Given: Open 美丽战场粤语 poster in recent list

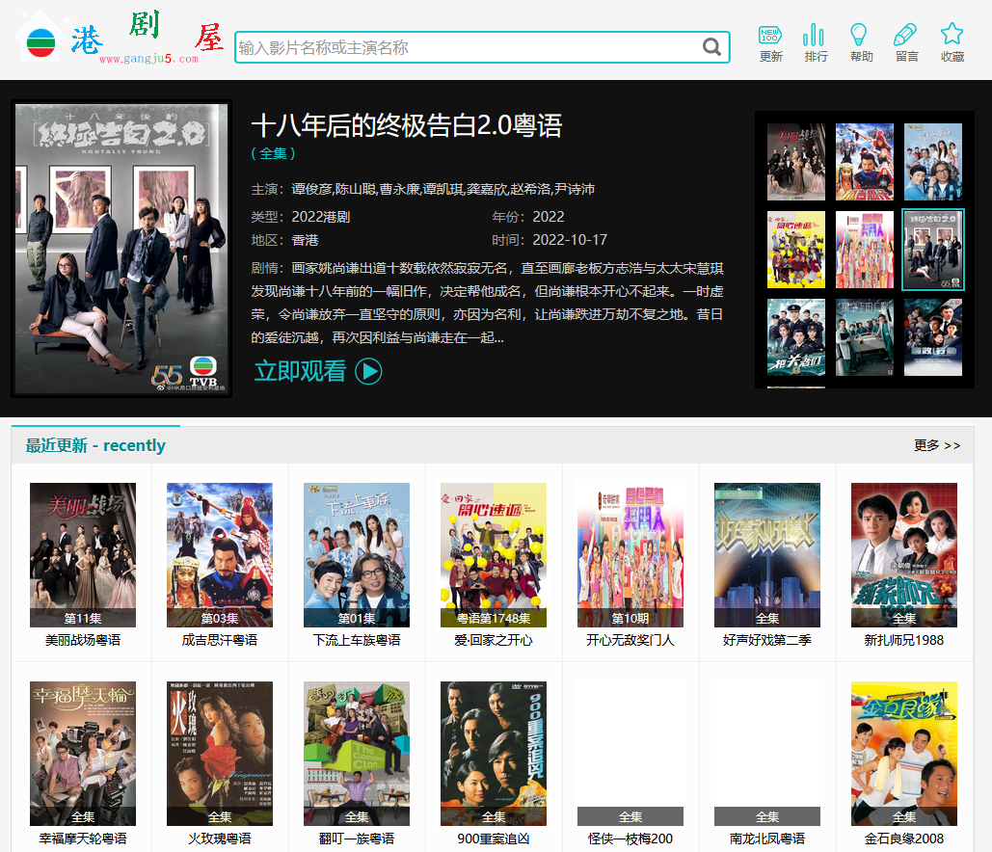Looking at the screenshot, I should coord(83,555).
